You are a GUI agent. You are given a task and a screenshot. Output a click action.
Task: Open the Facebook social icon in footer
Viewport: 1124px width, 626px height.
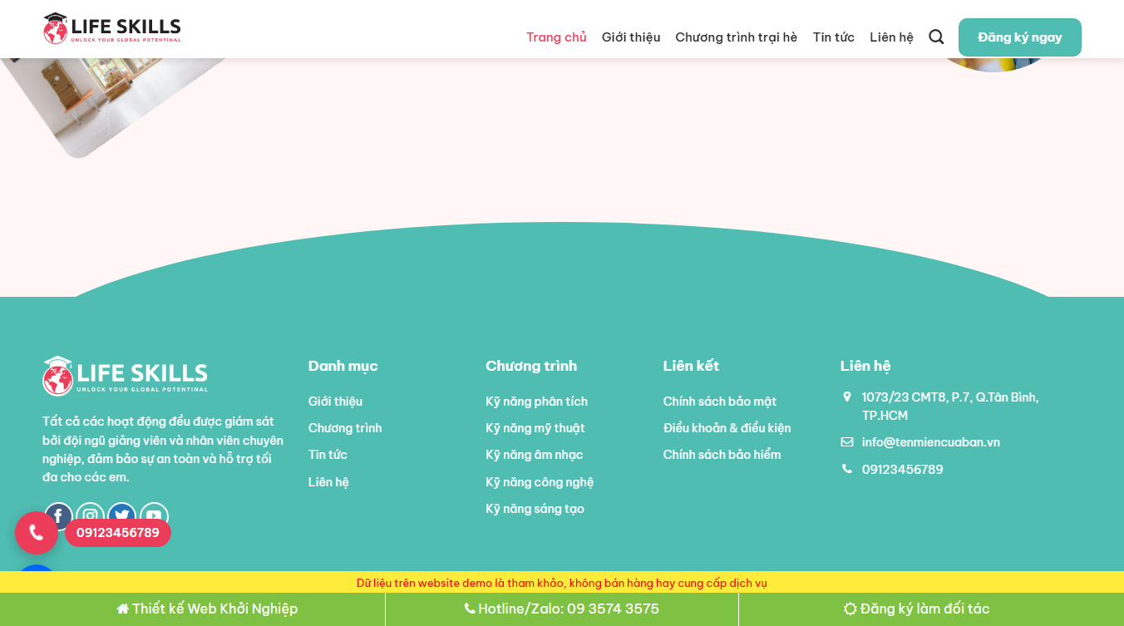58,516
